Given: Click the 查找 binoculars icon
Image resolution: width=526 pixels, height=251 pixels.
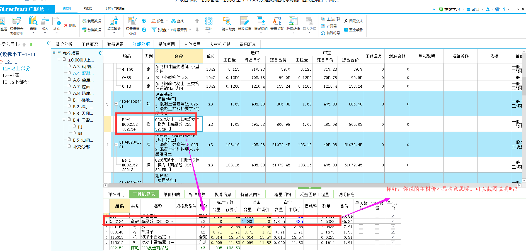Looking at the screenshot, I should tap(178, 21).
